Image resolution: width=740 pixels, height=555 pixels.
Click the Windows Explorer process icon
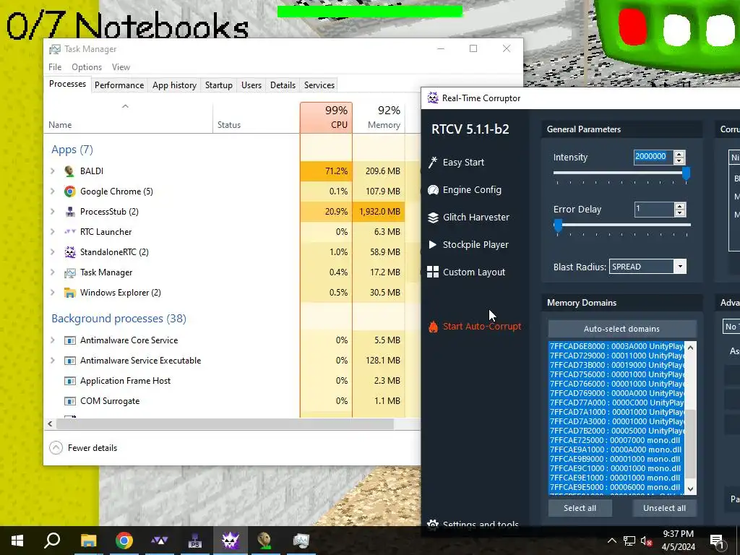tap(70, 293)
